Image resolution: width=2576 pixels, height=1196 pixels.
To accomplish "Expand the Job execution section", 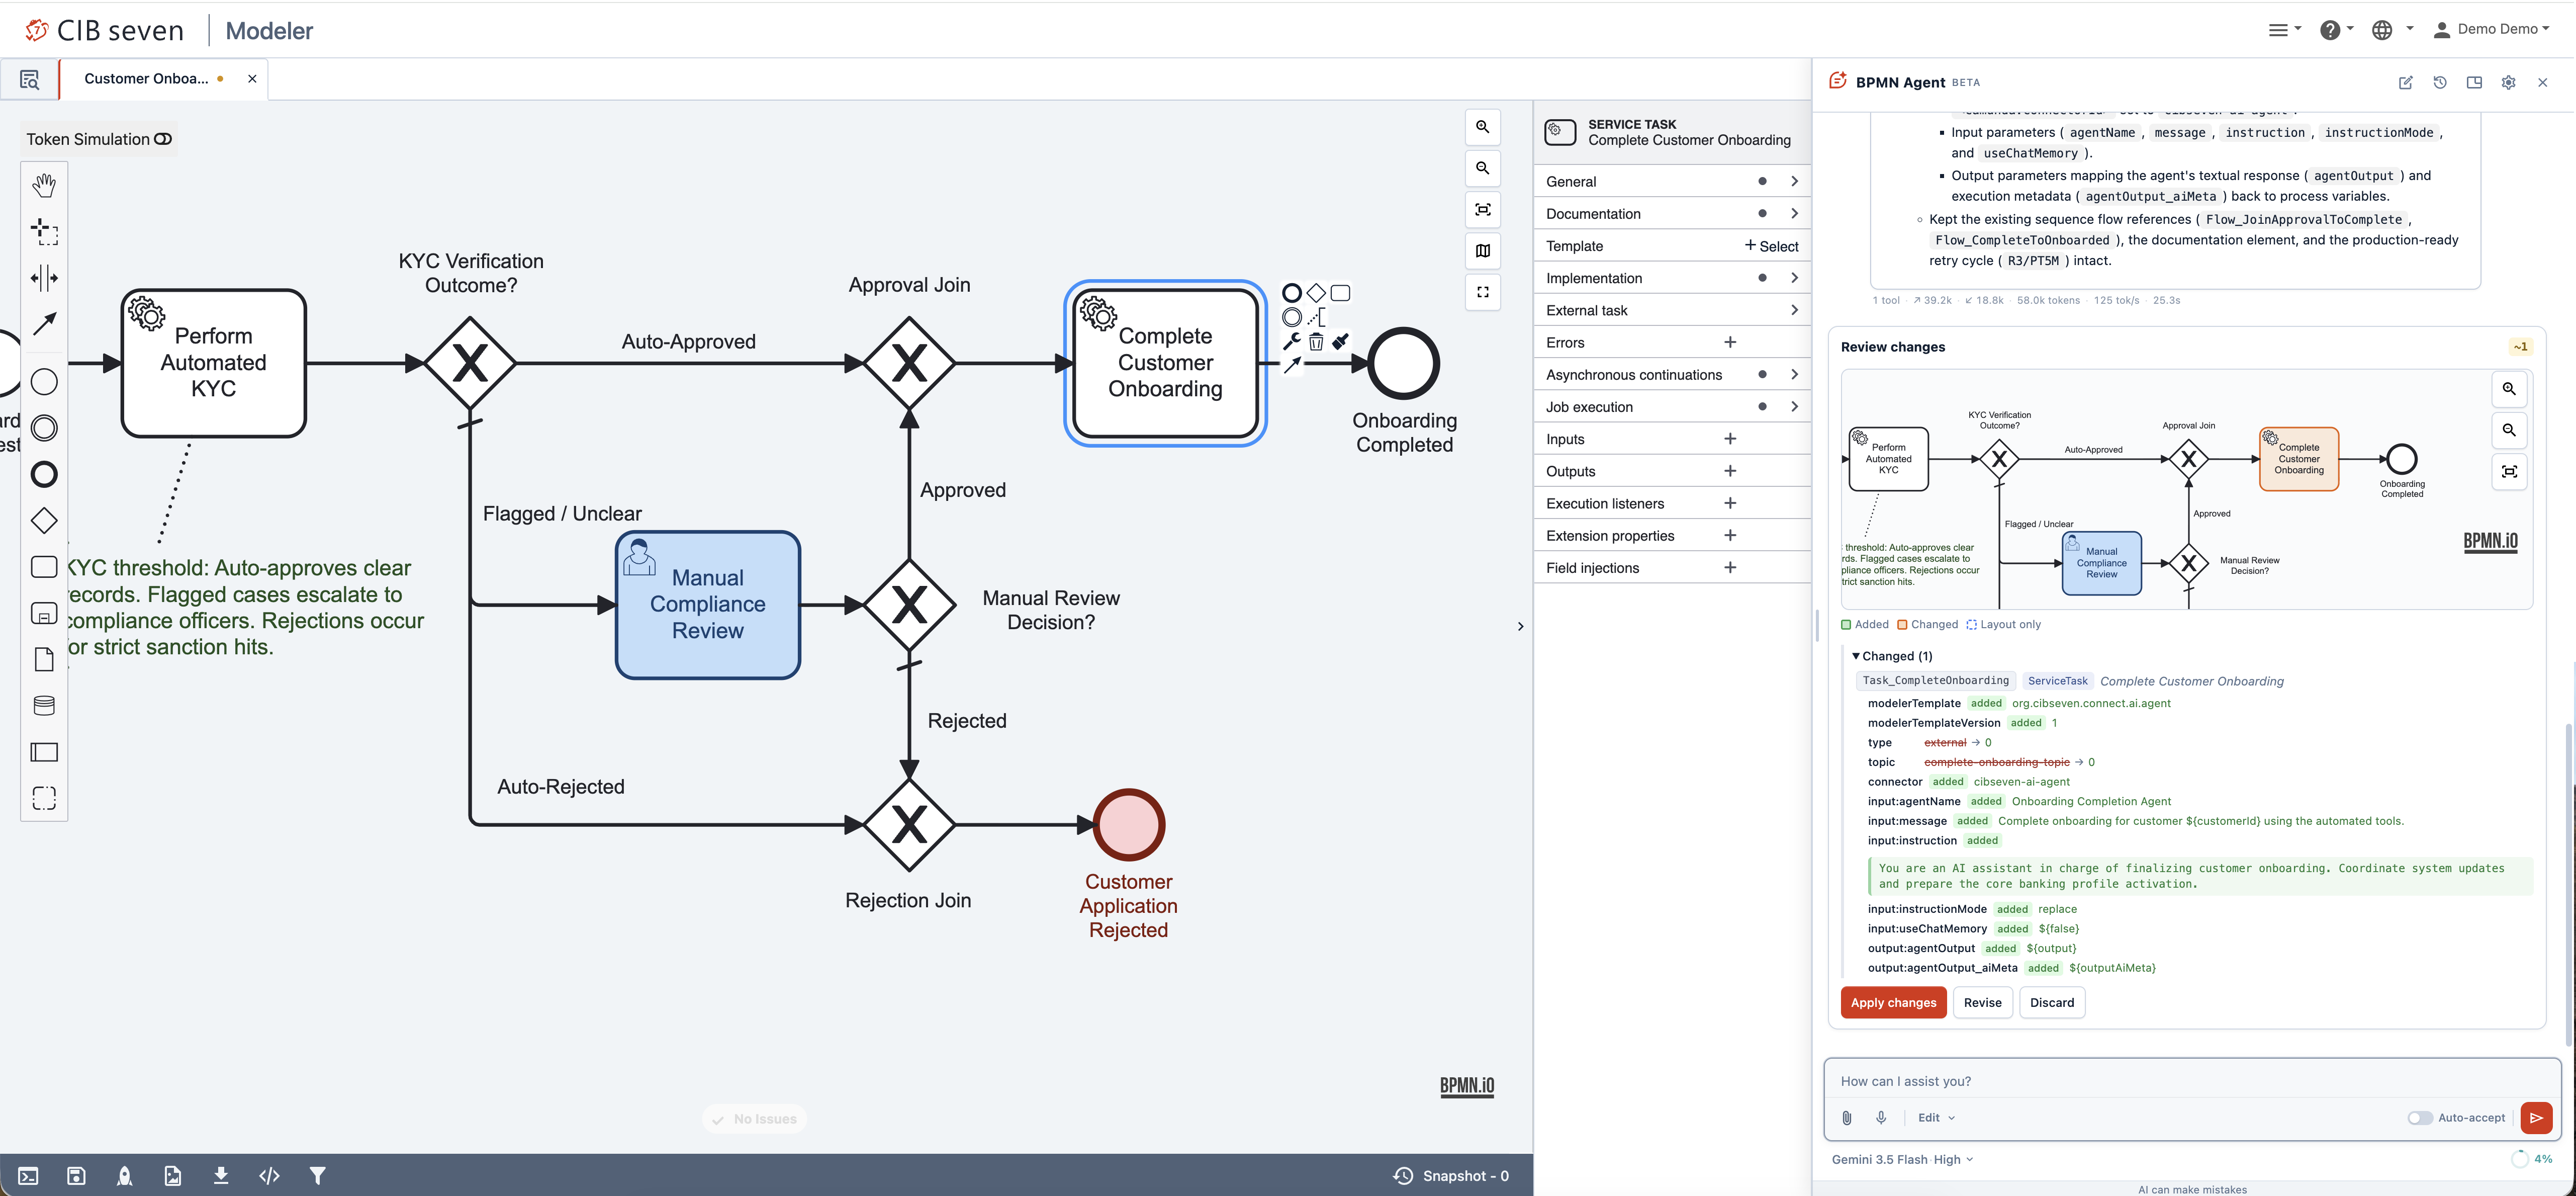I will coord(1672,407).
